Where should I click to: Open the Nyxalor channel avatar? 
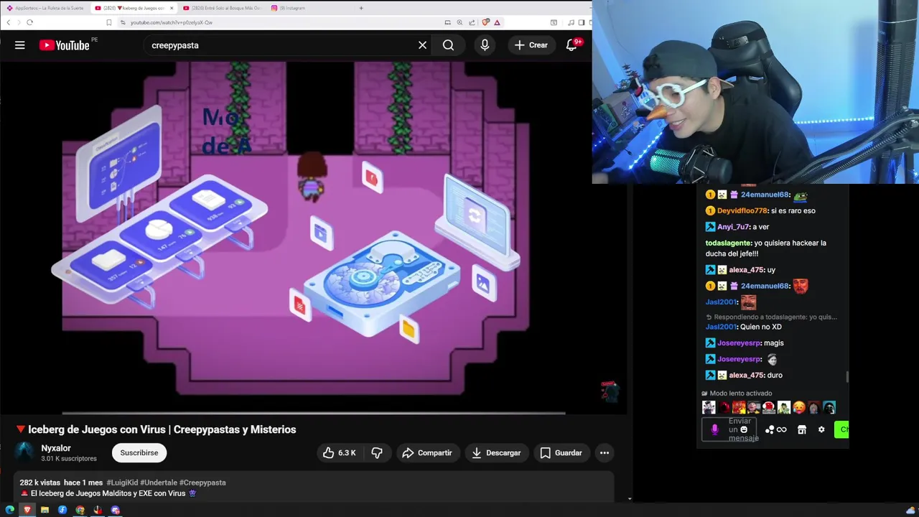[x=25, y=452]
